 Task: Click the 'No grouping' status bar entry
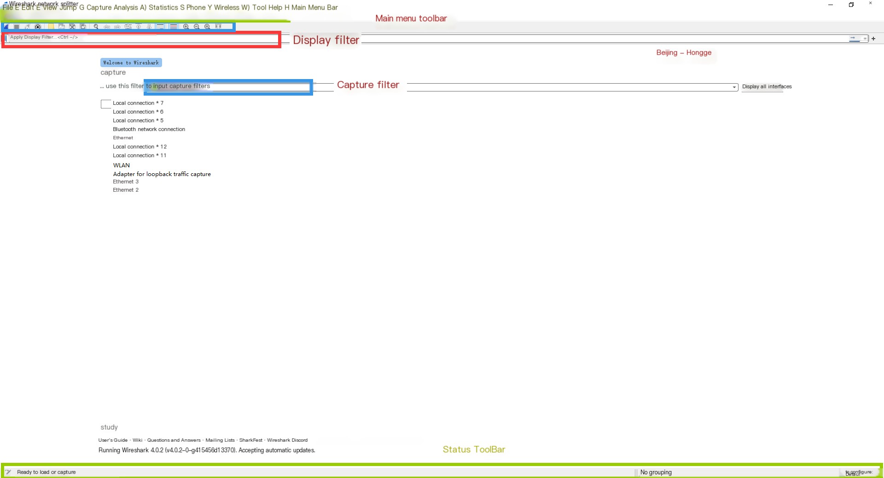coord(656,472)
